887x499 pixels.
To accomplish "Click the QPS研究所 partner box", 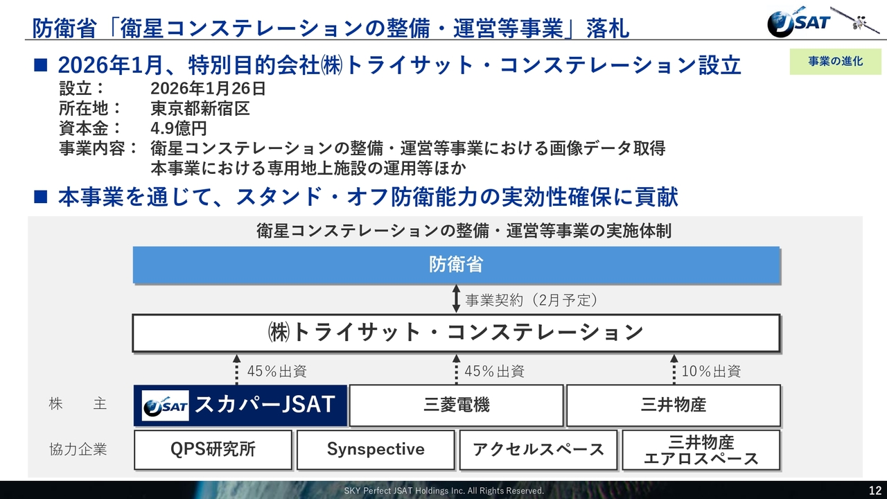I will coord(212,450).
